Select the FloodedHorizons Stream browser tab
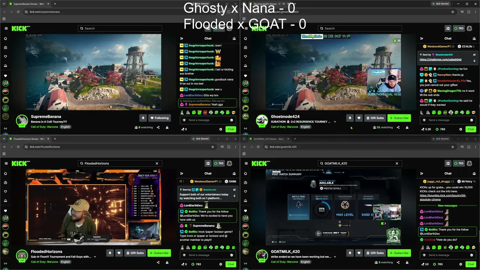Screen dimensions: 480x270 pyautogui.click(x=29, y=139)
